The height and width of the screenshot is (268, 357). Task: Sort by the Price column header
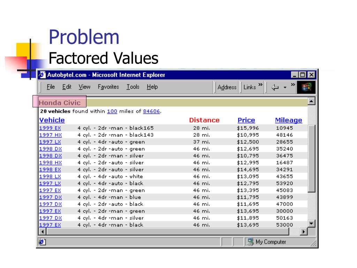(x=246, y=120)
